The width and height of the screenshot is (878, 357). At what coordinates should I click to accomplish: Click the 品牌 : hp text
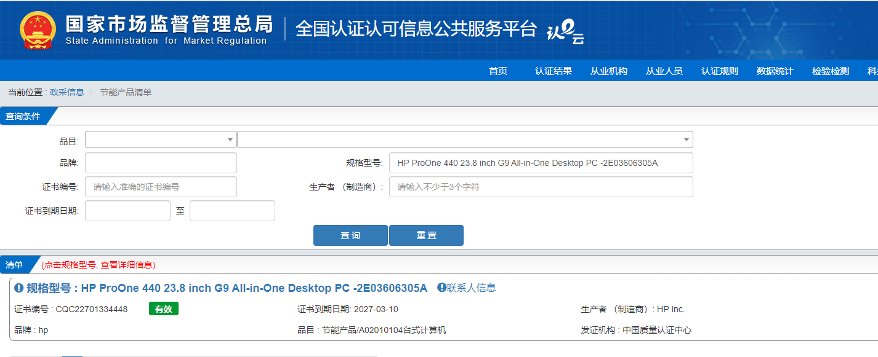point(31,330)
